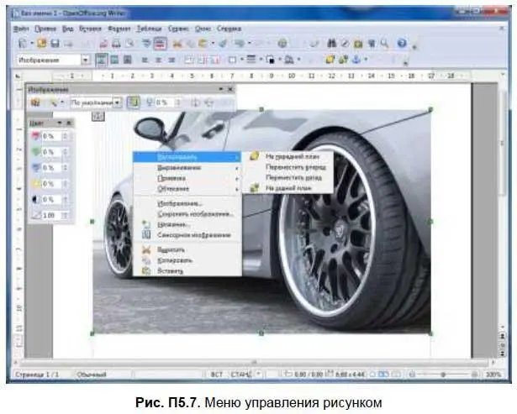Click the Page Preview icon

click(x=129, y=43)
